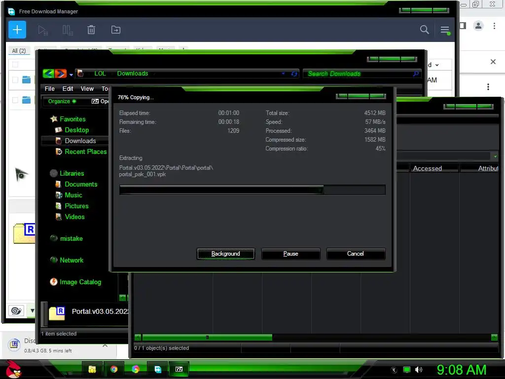505x379 pixels.
Task: Click the browser side panel icon
Action: 463,26
